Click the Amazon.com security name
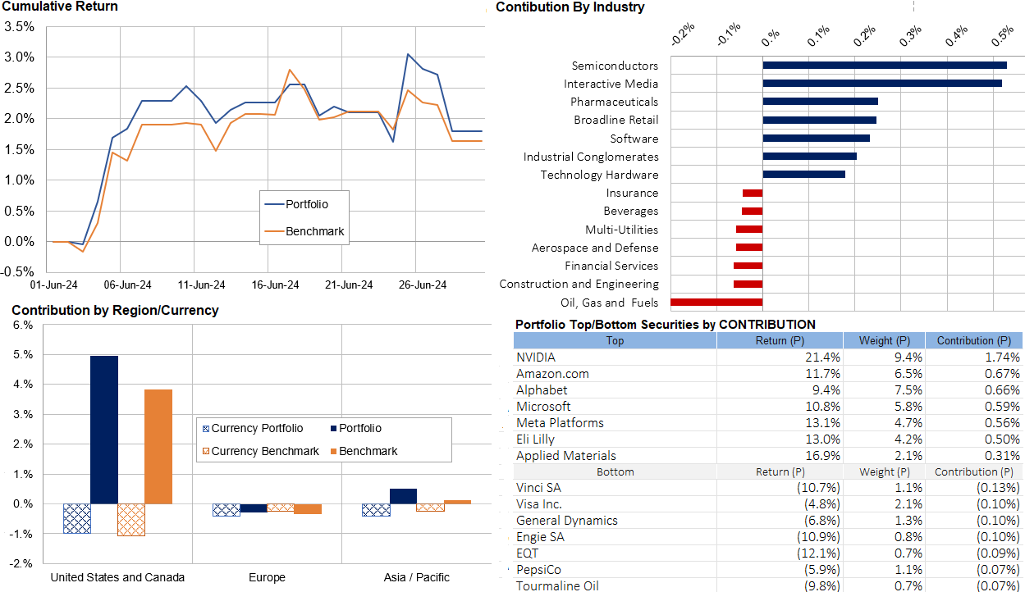1025x592 pixels. click(x=552, y=374)
